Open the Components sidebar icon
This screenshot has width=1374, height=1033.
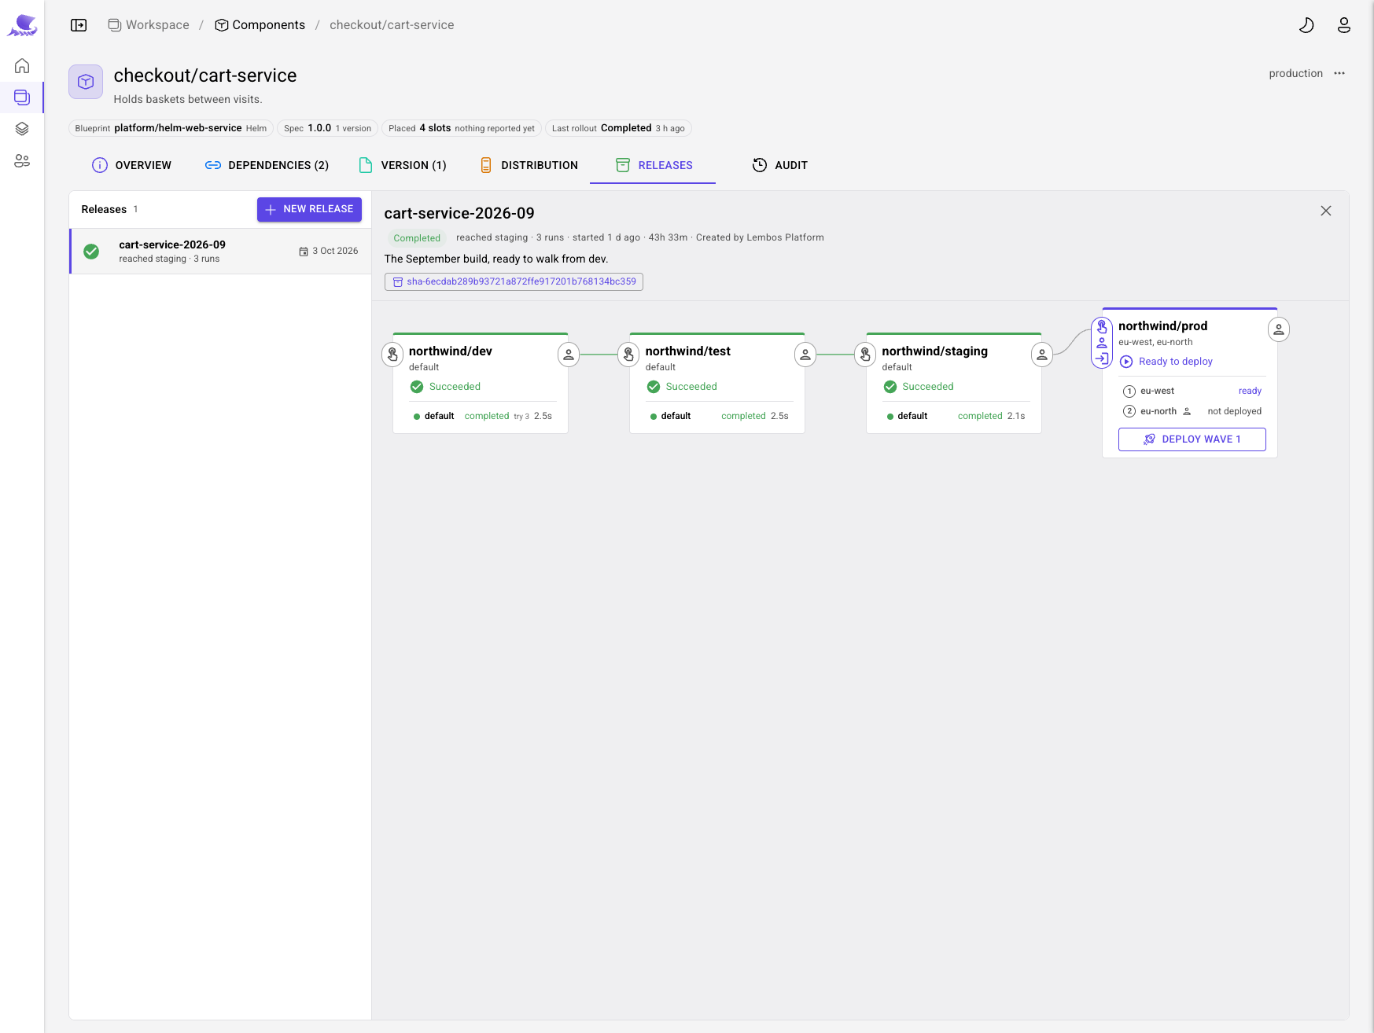[22, 97]
